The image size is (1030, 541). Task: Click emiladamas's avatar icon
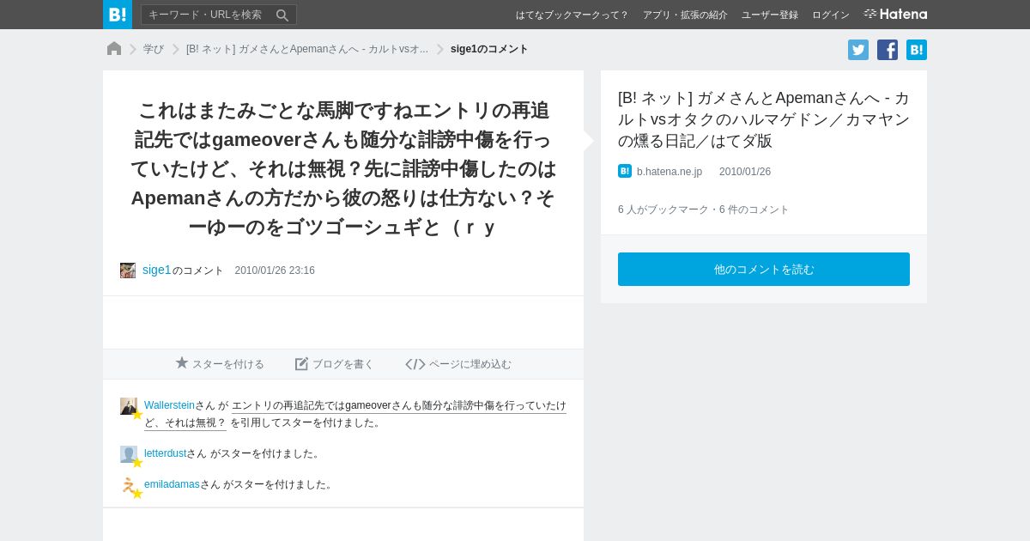point(129,485)
